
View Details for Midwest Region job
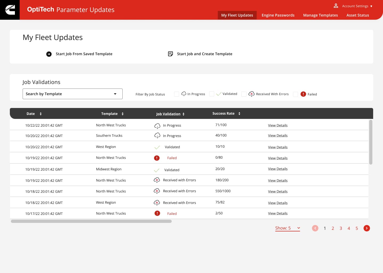(x=278, y=169)
